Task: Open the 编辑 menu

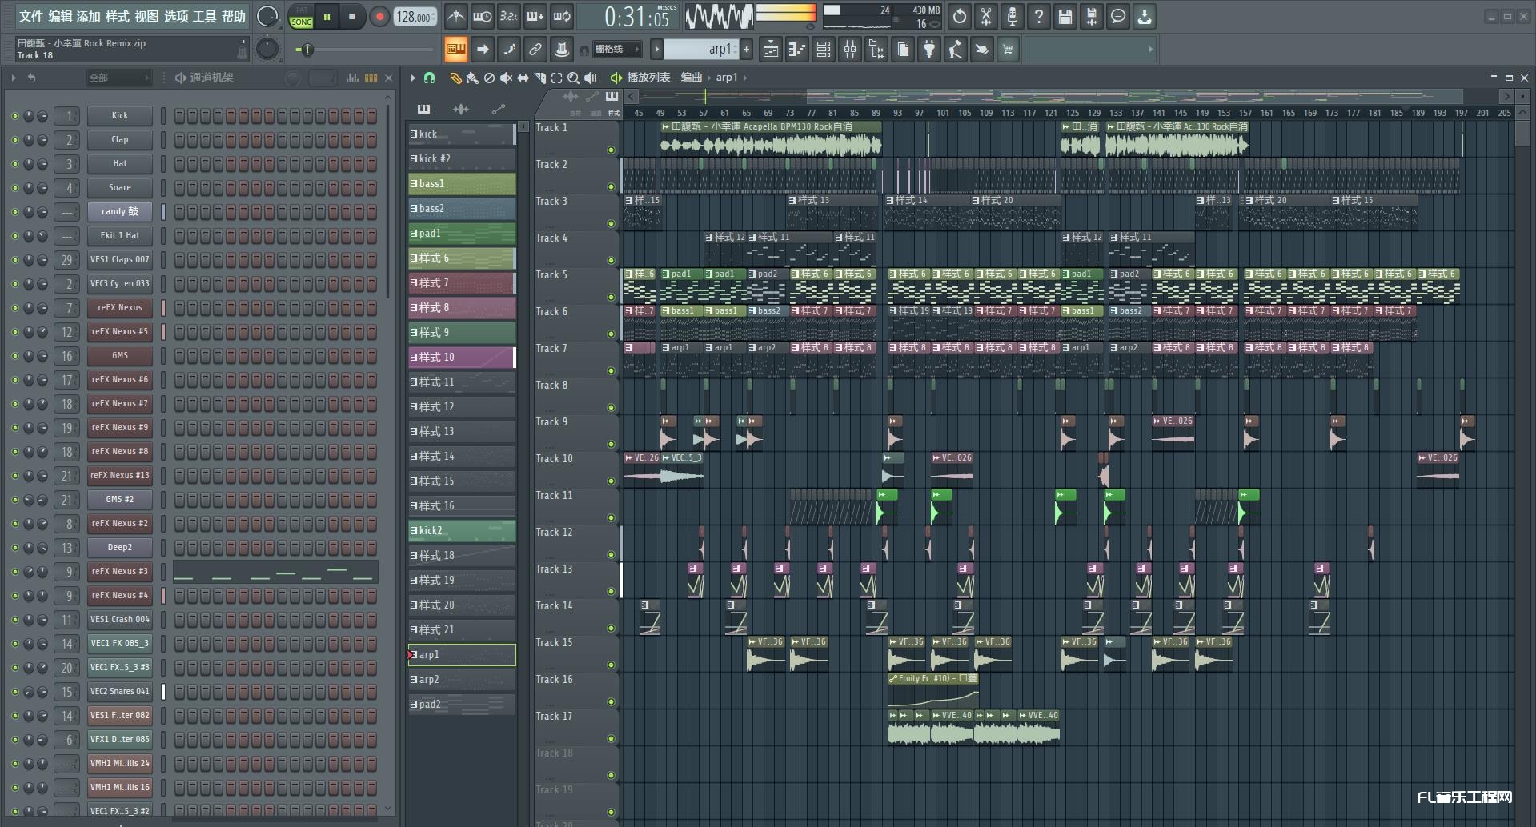Action: (60, 16)
